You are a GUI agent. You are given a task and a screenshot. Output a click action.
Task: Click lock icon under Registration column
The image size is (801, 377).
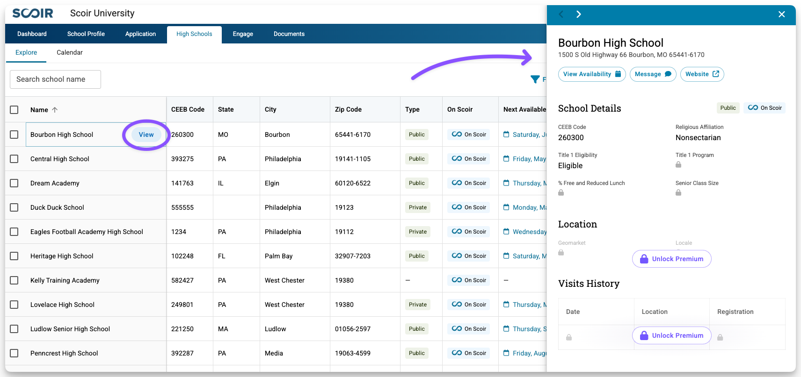[x=720, y=337]
